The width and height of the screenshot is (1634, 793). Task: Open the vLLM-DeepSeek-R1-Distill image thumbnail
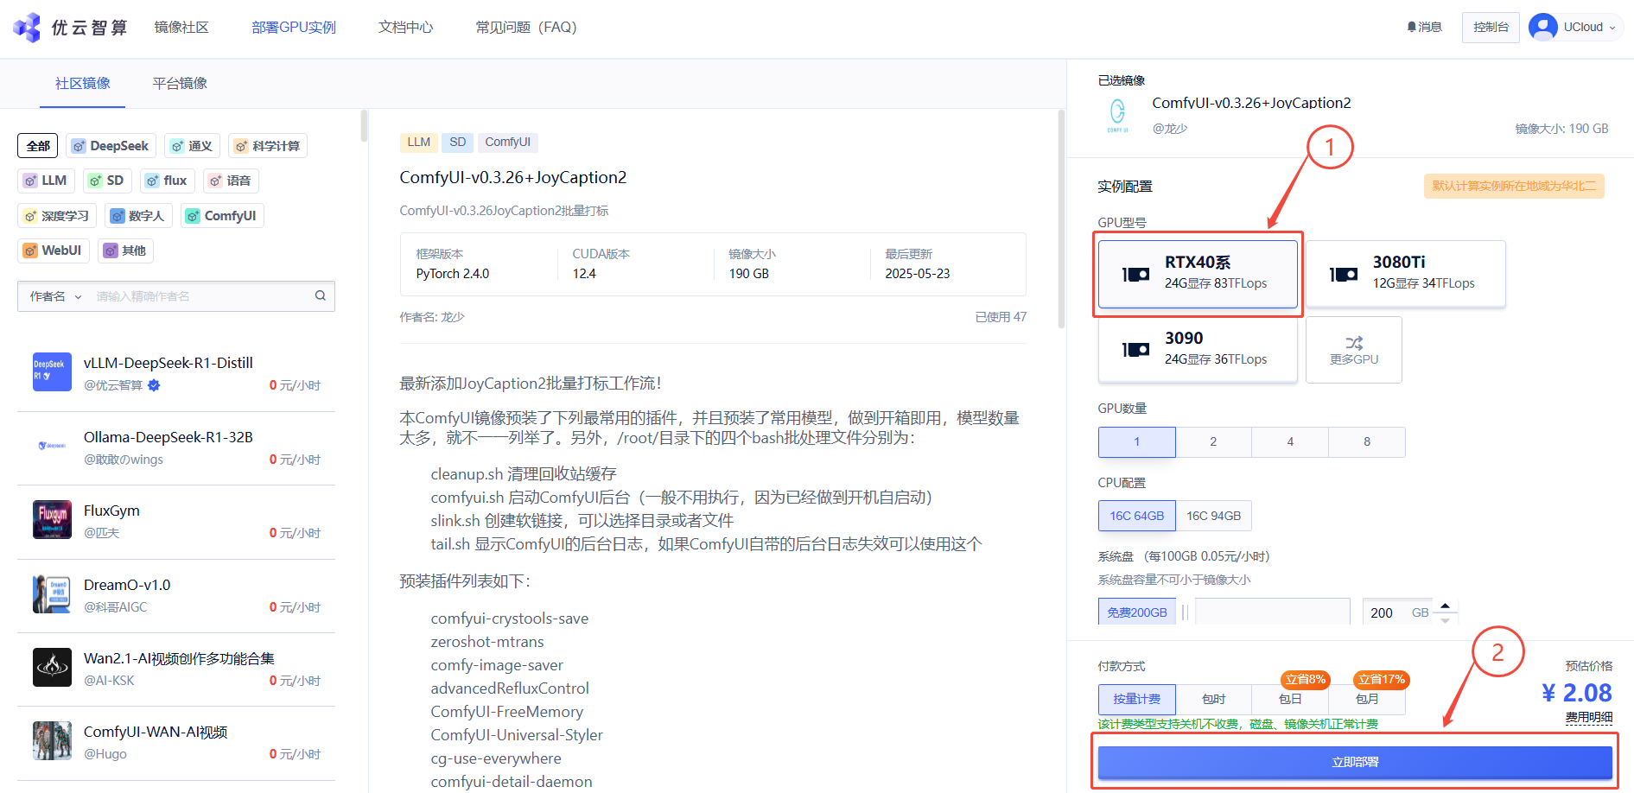(x=52, y=372)
